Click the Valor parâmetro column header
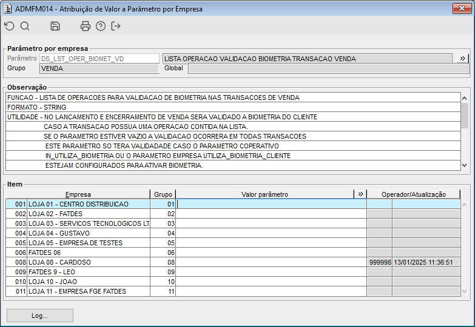The image size is (475, 327). coord(264,194)
